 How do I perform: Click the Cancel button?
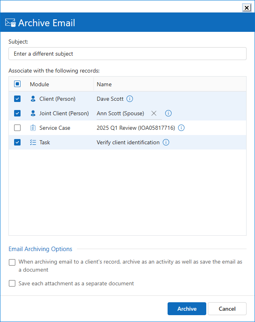[x=227, y=309]
